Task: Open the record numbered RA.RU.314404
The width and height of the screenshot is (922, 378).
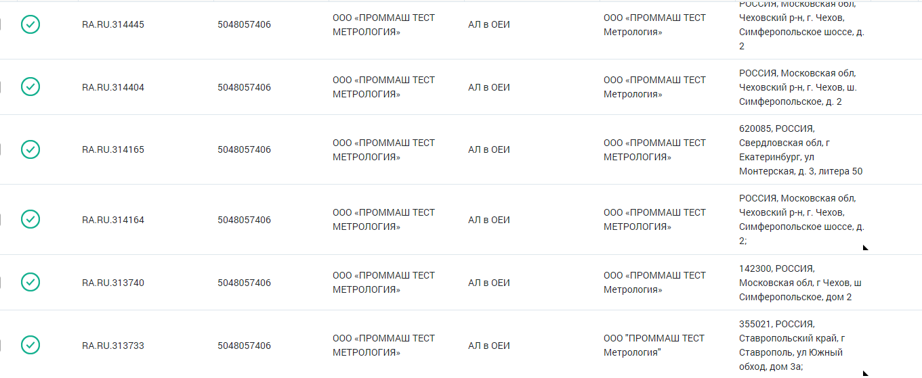Action: coord(113,87)
